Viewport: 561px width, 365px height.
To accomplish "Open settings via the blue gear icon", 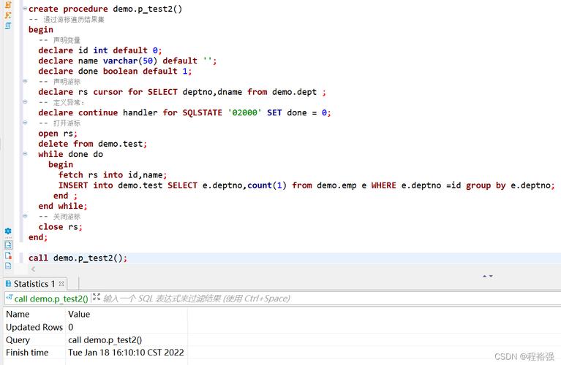I will pos(8,231).
